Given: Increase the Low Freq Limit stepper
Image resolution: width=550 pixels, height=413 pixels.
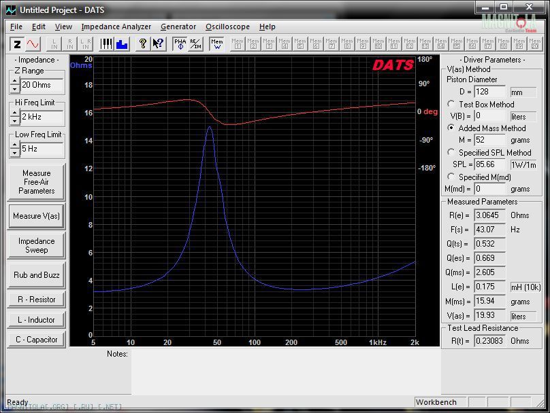Looking at the screenshot, I should click(x=14, y=145).
